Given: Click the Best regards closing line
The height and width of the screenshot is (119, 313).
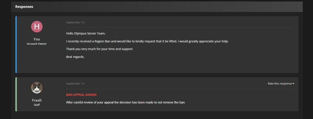Looking at the screenshot, I should (x=75, y=57).
